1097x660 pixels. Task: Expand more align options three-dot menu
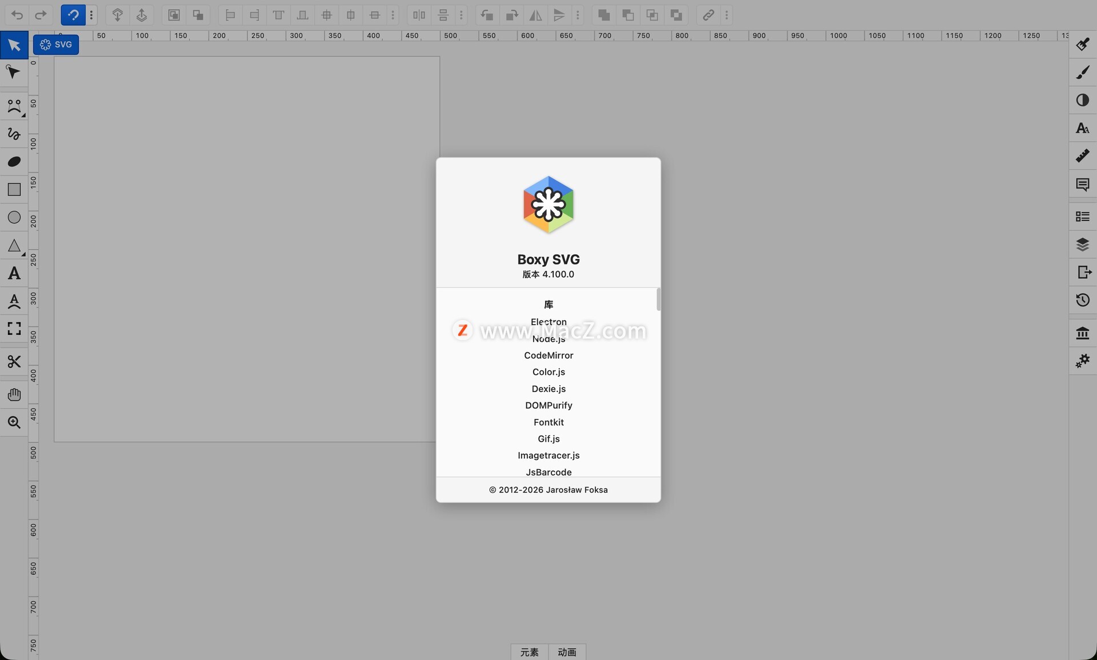393,15
